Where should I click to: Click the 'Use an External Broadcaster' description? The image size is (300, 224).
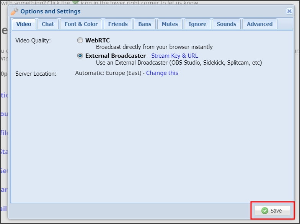click(179, 63)
